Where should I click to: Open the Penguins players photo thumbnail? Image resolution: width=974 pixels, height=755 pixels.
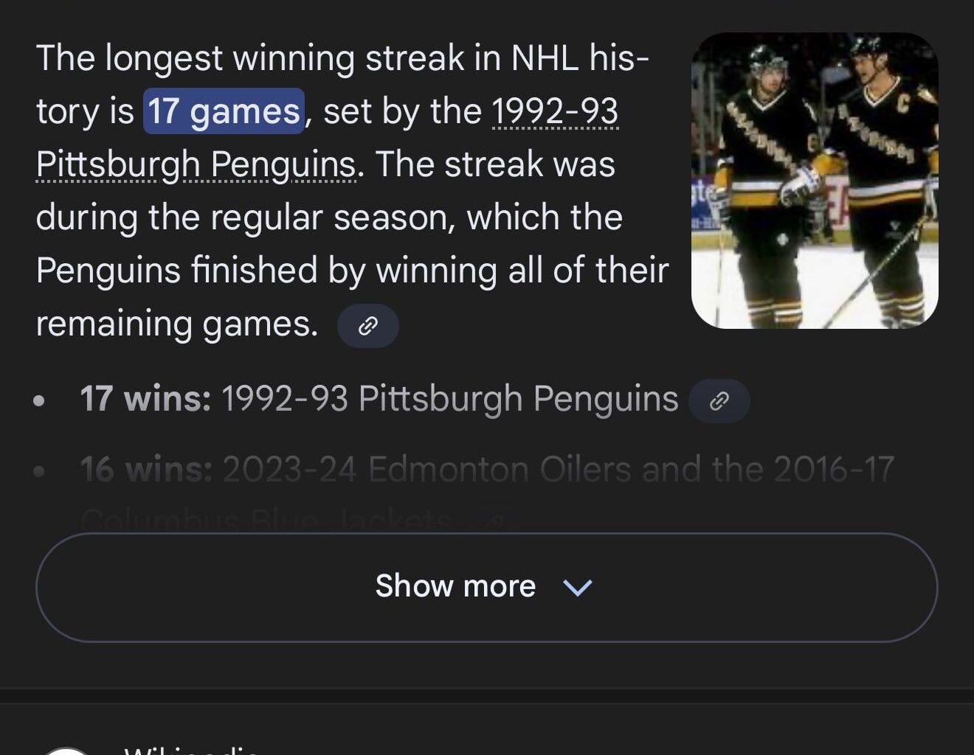pos(815,181)
